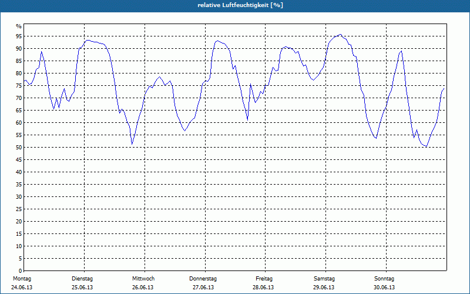Click the y-axis value '50'

pos(19,148)
